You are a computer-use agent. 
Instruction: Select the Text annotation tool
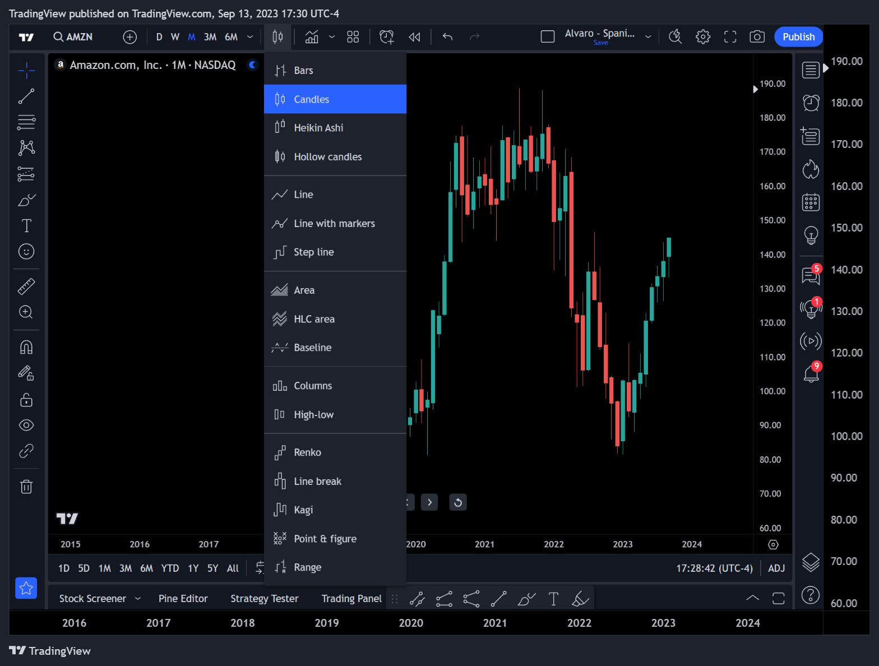[x=26, y=226]
